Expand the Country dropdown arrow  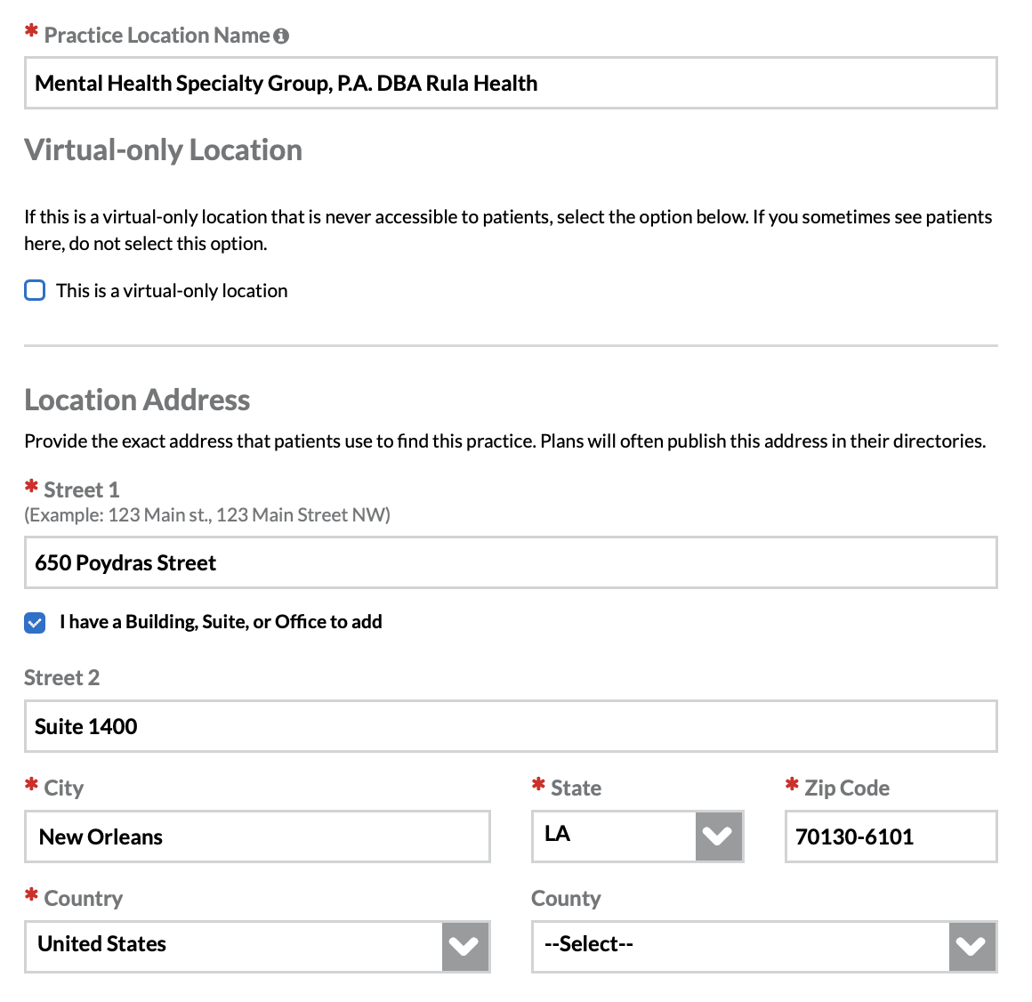pos(465,947)
